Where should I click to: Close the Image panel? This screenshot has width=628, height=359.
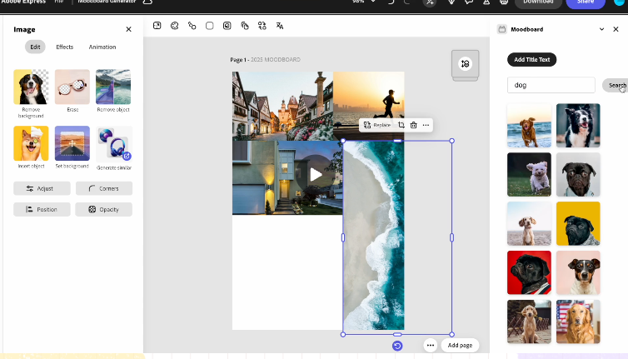coord(128,29)
